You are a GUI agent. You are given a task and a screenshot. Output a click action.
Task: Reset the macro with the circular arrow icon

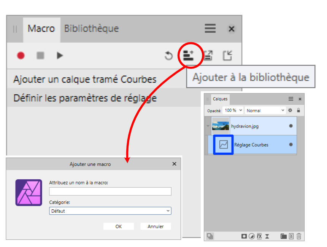coord(168,56)
